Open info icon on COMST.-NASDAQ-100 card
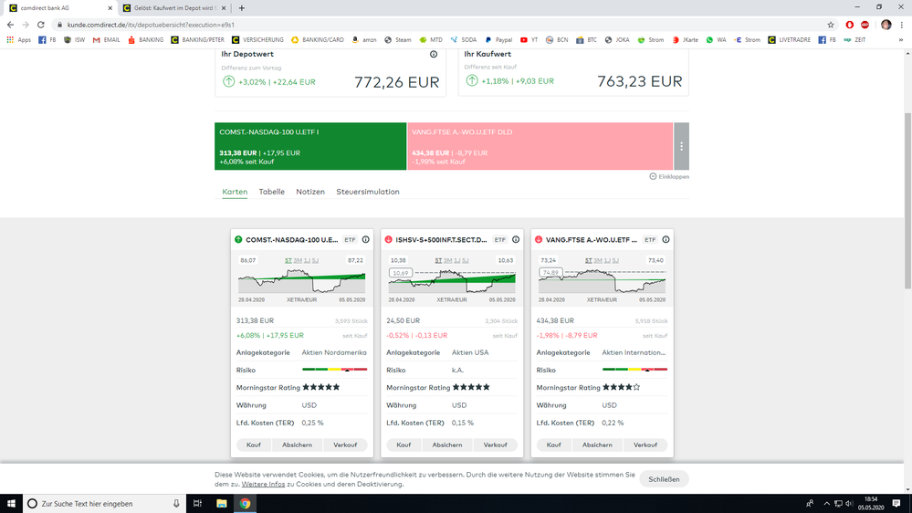This screenshot has height=513, width=912. tap(366, 240)
